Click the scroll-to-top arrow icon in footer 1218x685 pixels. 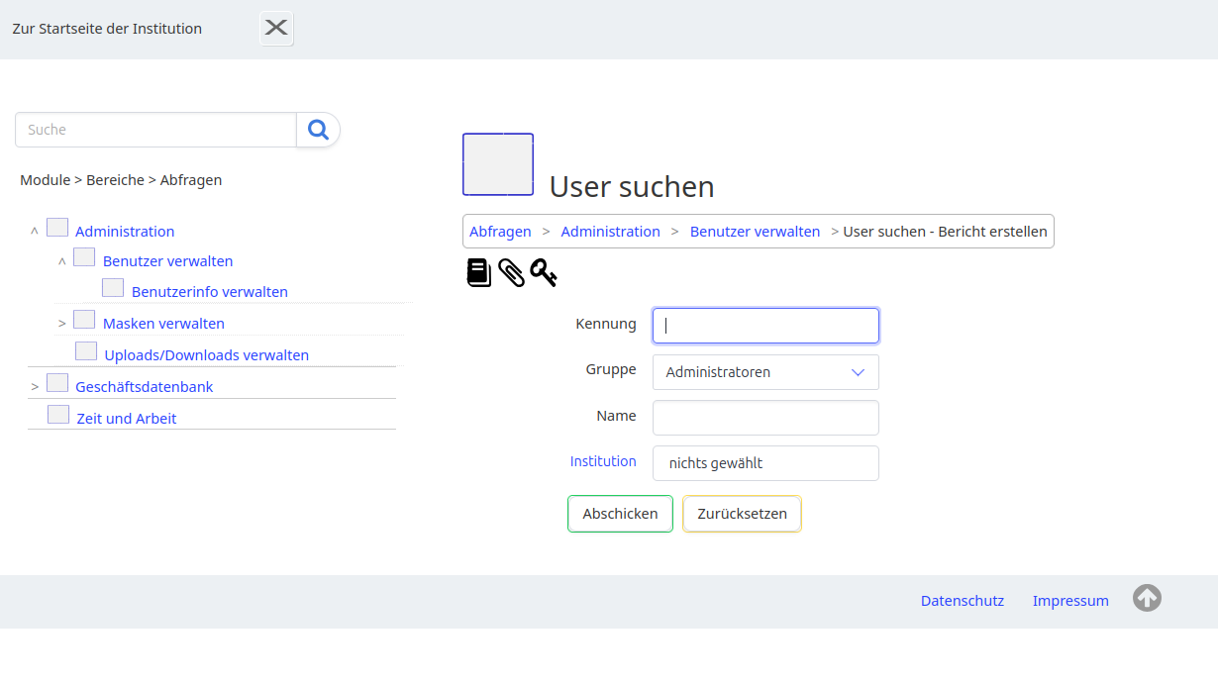1147,598
